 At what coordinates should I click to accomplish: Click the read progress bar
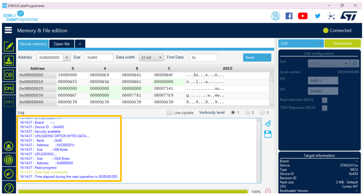coord(133,191)
